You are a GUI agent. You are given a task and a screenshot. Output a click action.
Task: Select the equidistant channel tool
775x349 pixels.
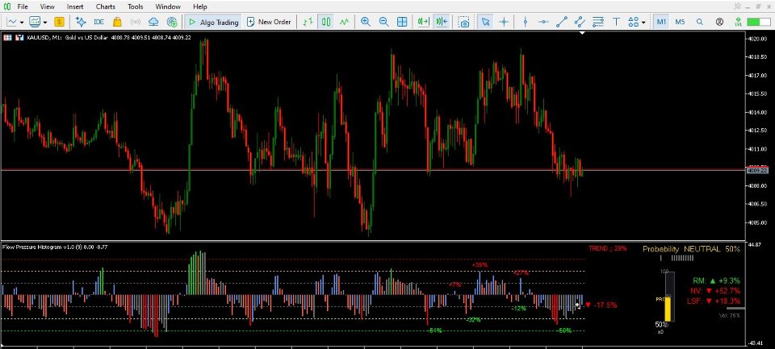(x=580, y=23)
